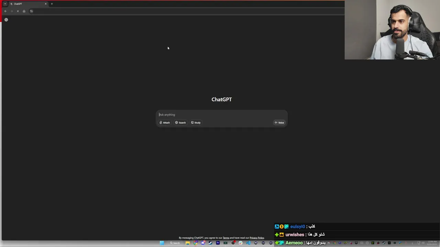This screenshot has width=440, height=247.
Task: Start Voice mode
Action: point(279,122)
